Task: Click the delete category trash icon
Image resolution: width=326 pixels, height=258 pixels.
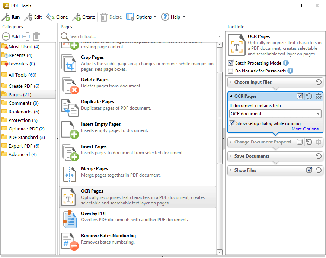Action: pos(36,36)
